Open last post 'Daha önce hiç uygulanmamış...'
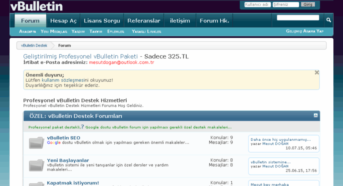 [x=281, y=139]
